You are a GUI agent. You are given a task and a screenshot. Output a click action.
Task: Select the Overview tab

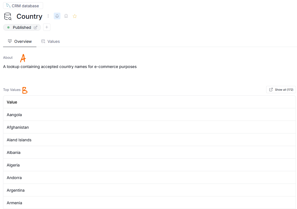[x=20, y=41]
